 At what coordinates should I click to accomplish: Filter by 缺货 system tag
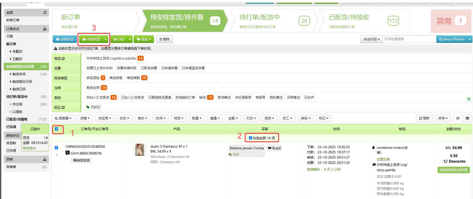[206, 97]
